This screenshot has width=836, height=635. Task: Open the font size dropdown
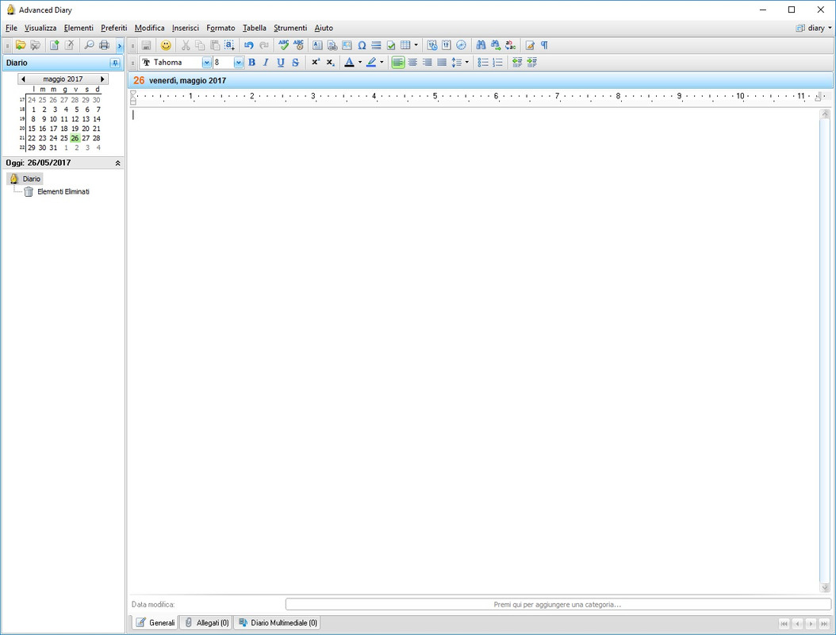point(238,63)
